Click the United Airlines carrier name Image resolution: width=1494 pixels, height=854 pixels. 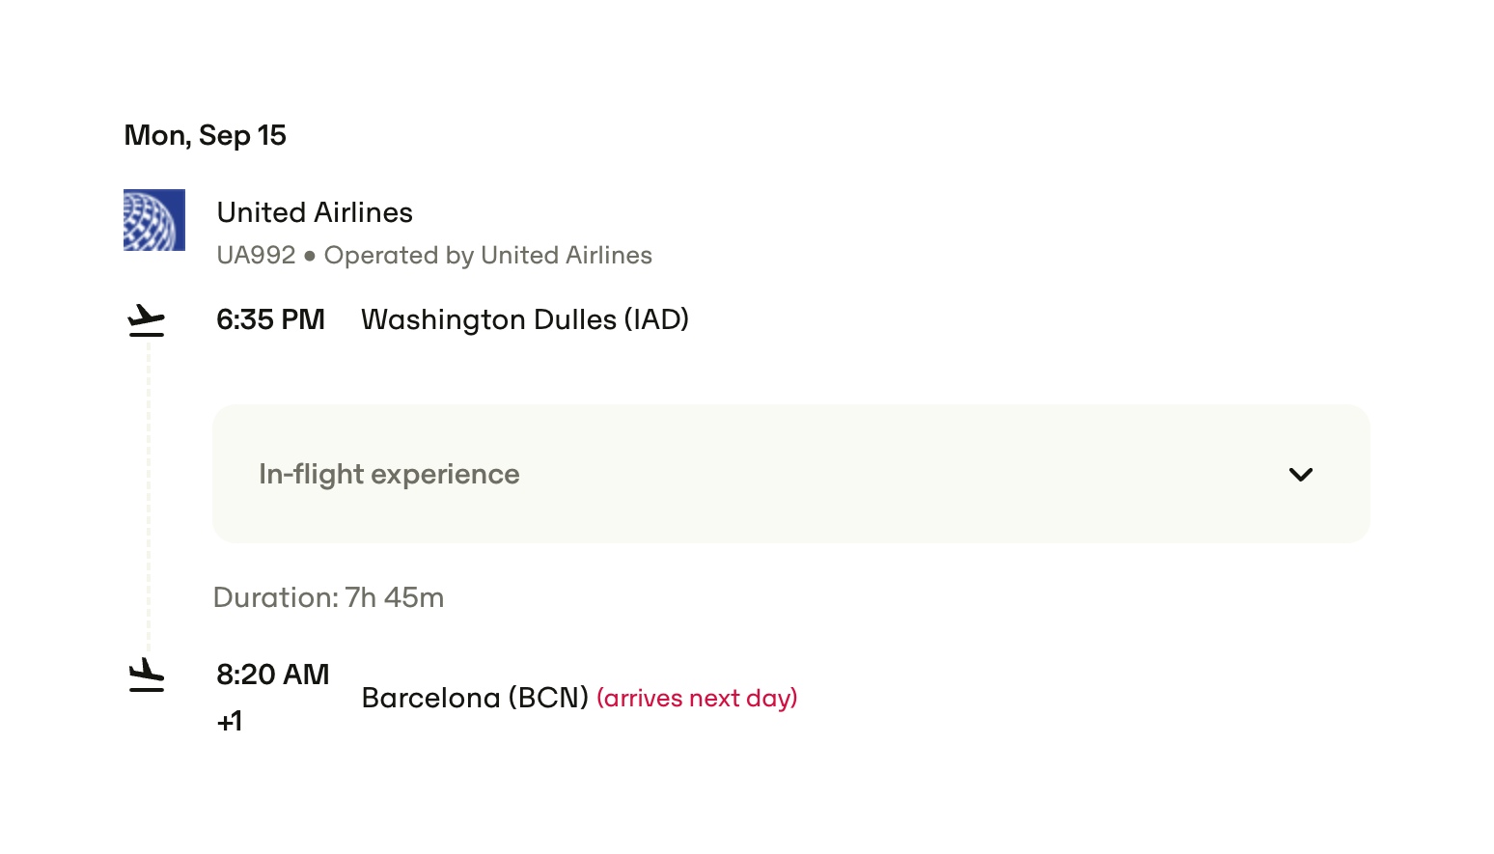click(315, 212)
